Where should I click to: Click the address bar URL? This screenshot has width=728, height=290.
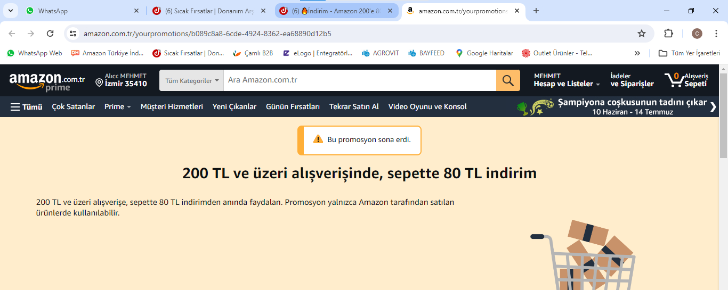pos(207,34)
